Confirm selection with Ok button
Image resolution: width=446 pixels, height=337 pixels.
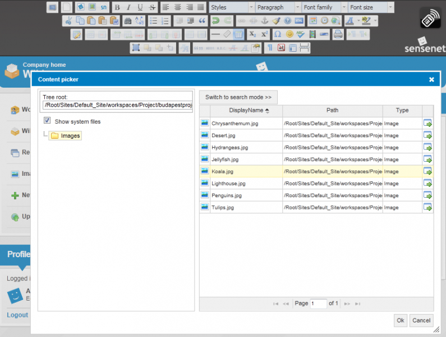point(401,321)
